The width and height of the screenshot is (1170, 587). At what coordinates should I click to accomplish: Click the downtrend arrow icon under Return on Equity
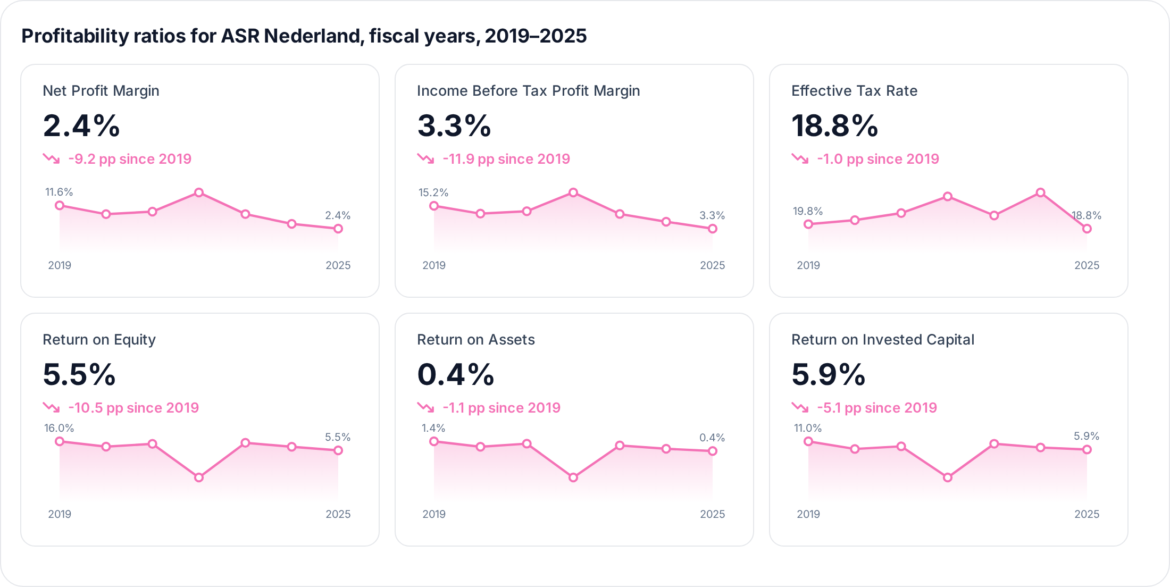(x=52, y=407)
